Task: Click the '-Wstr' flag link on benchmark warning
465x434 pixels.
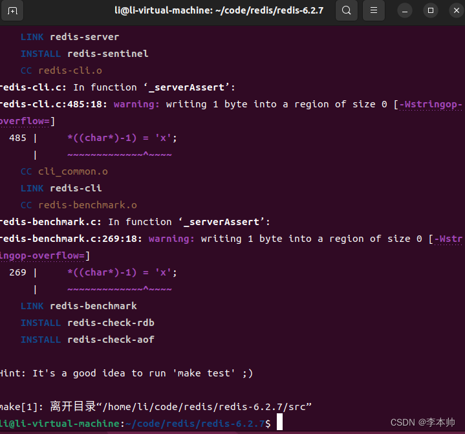Action: click(x=448, y=239)
